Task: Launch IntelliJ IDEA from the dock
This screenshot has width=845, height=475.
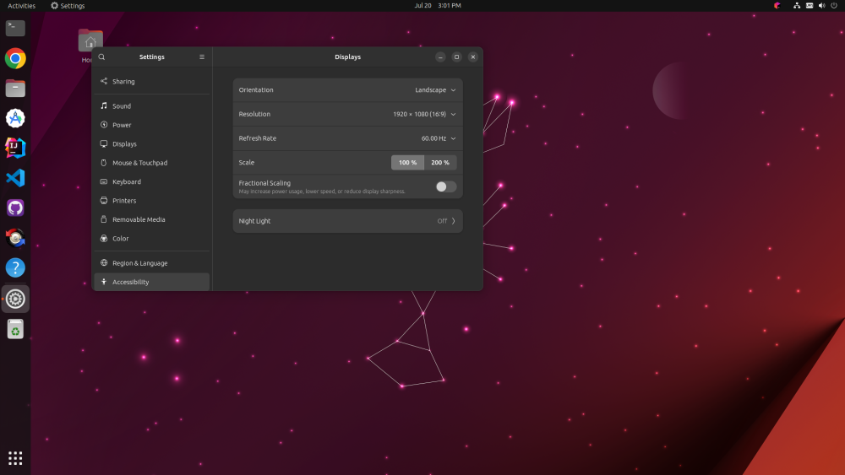Action: point(15,148)
